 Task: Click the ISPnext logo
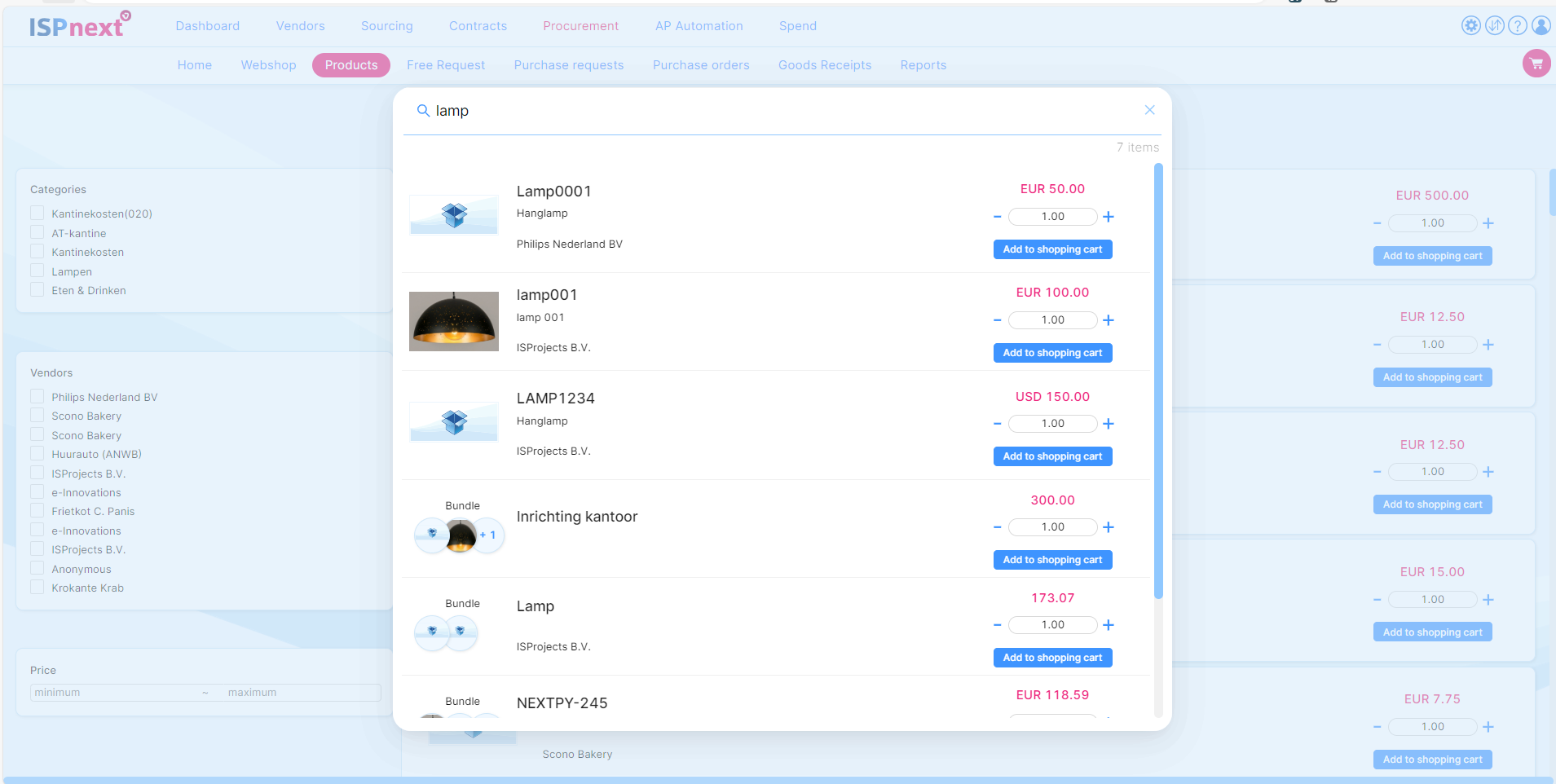pos(79,26)
